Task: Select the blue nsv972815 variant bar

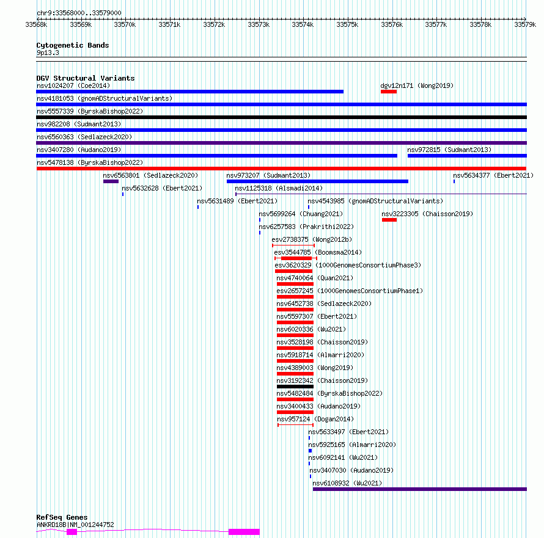Action: click(x=468, y=156)
